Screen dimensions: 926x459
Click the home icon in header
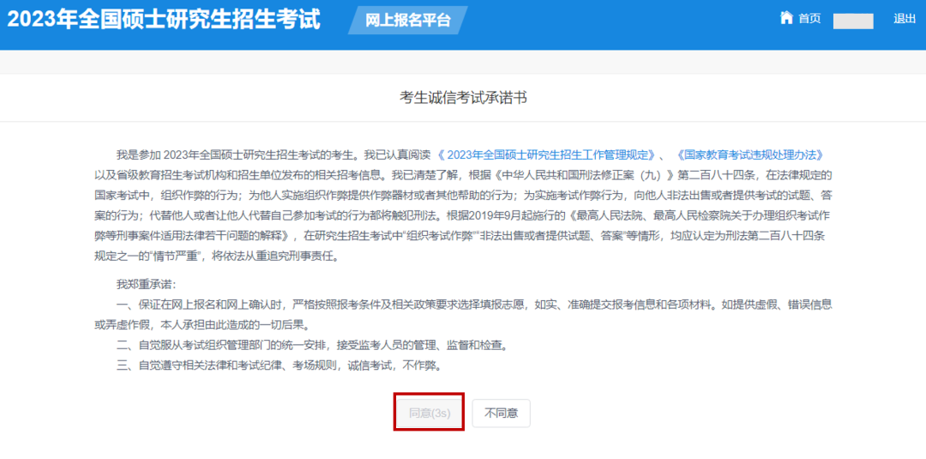(786, 18)
